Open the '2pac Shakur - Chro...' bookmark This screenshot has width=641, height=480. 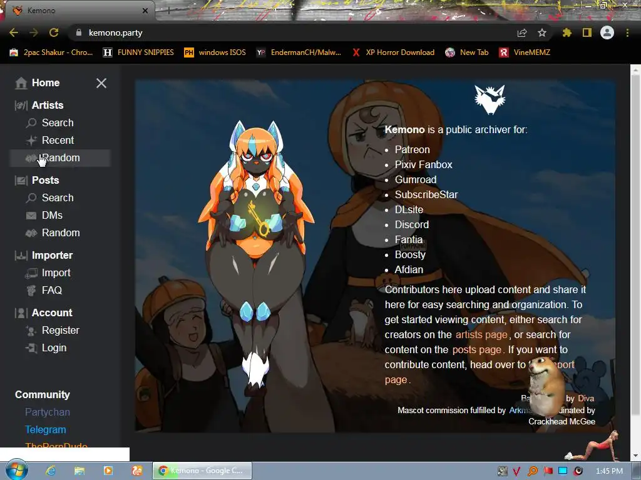51,52
